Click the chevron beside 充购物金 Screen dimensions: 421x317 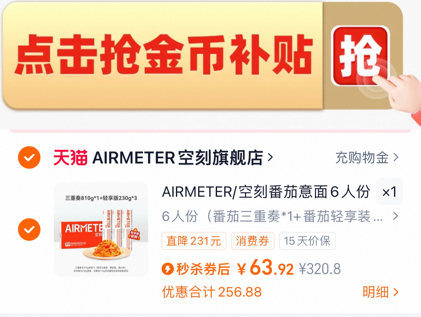[x=396, y=158]
